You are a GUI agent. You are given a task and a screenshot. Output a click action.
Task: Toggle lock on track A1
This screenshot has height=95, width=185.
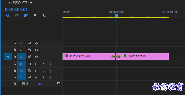15,64
